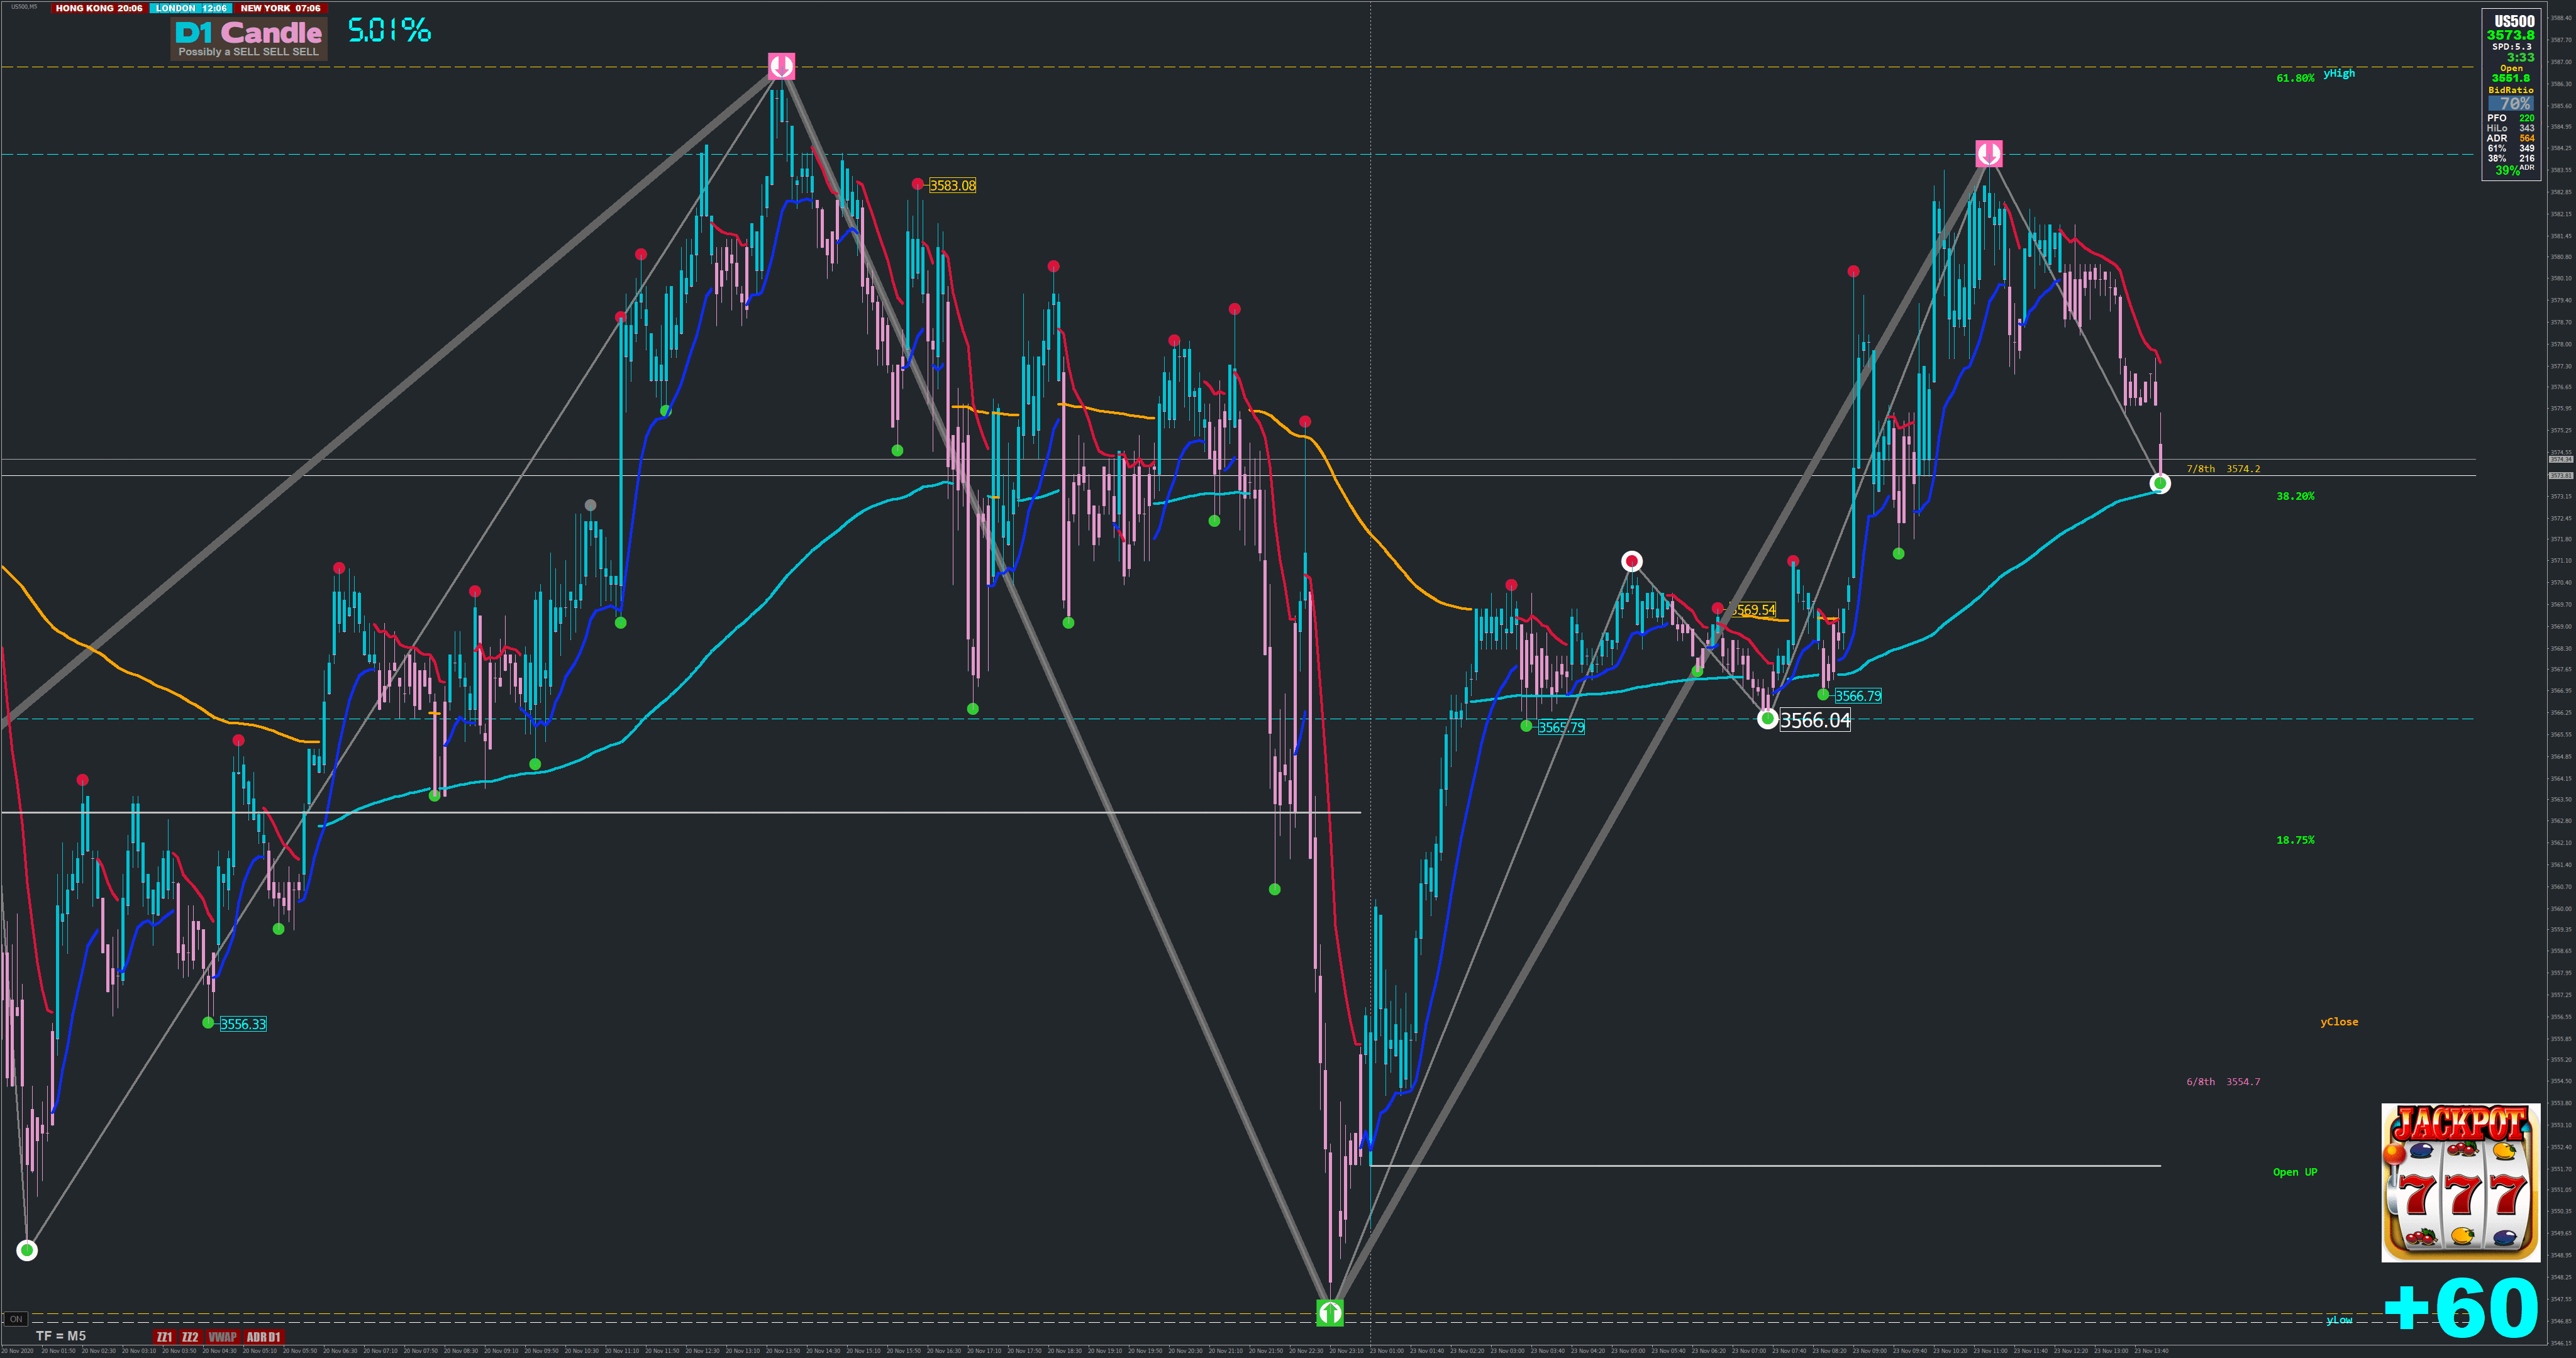The height and width of the screenshot is (1358, 2576).
Task: Toggle the ZZ2 zigzag indicator button
Action: 190,1337
